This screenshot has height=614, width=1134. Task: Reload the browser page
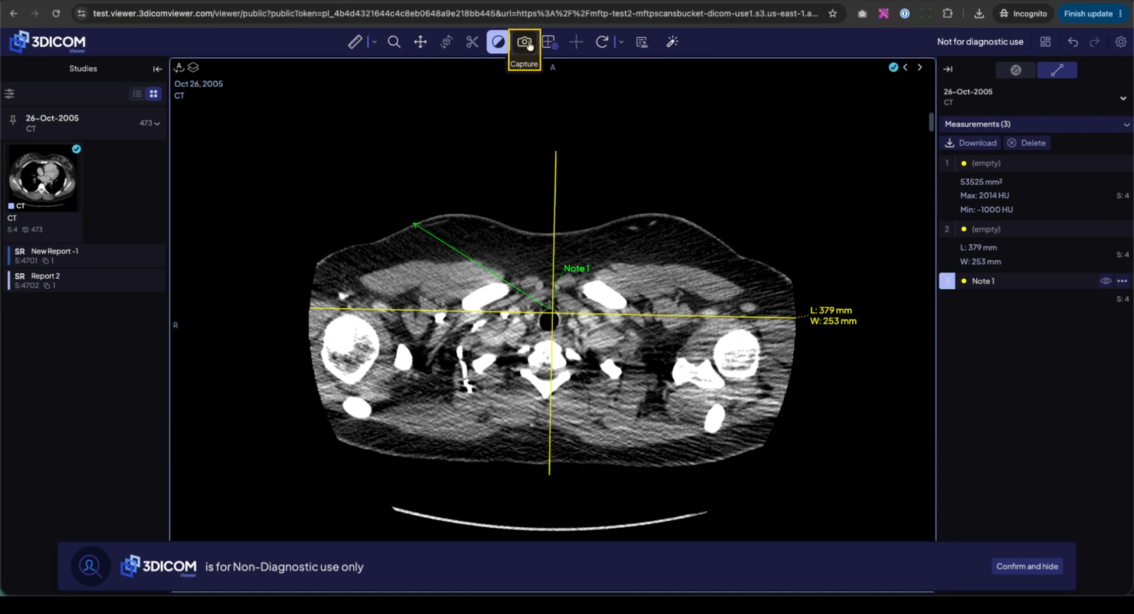click(x=56, y=14)
